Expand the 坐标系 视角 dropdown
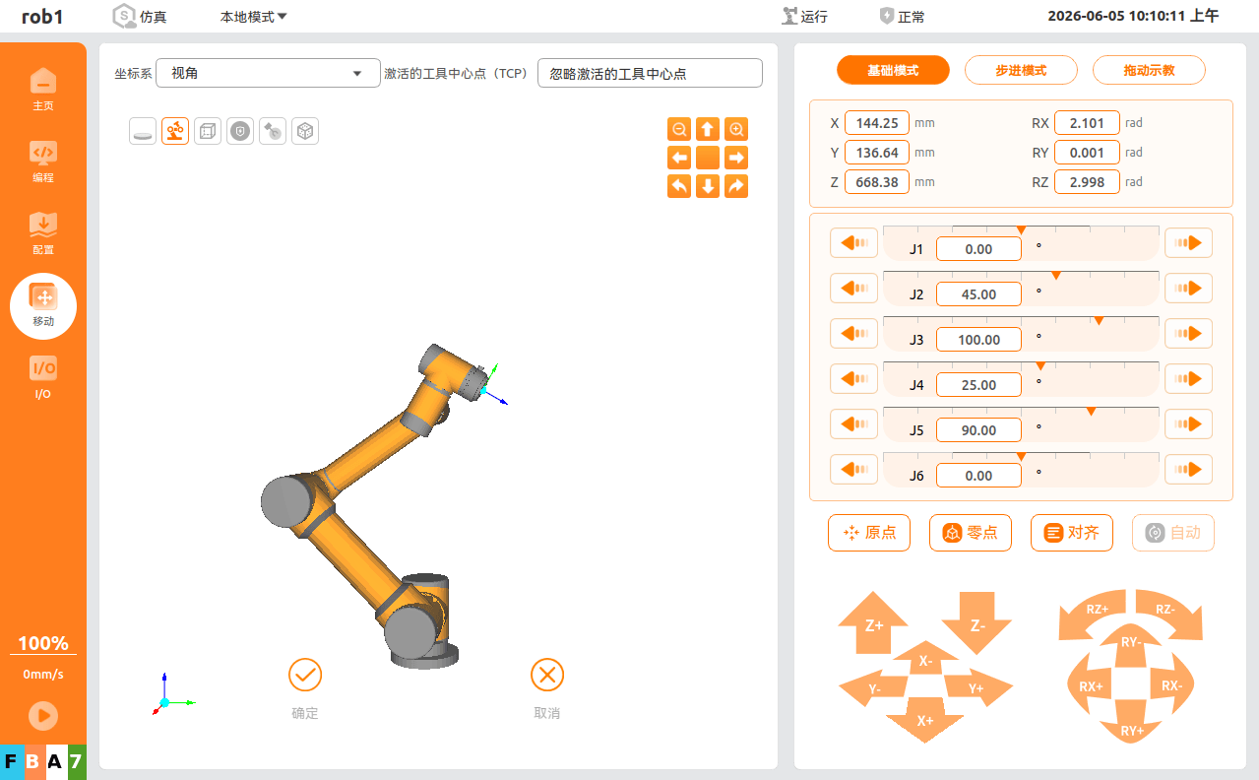 (x=268, y=73)
